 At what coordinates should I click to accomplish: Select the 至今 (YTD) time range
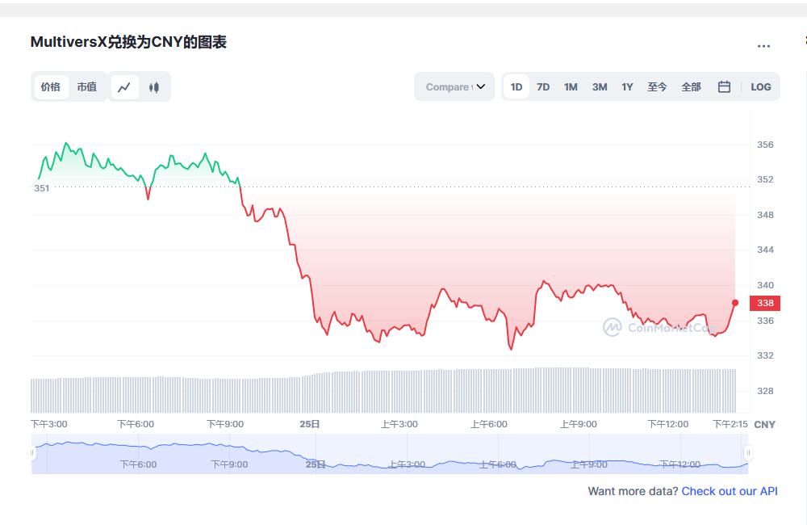[x=657, y=86]
